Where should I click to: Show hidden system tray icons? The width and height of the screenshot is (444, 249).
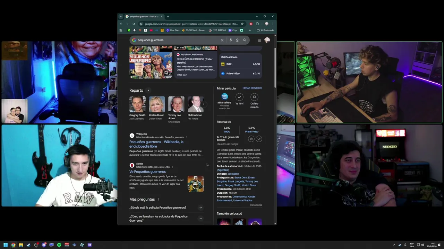[394, 245]
